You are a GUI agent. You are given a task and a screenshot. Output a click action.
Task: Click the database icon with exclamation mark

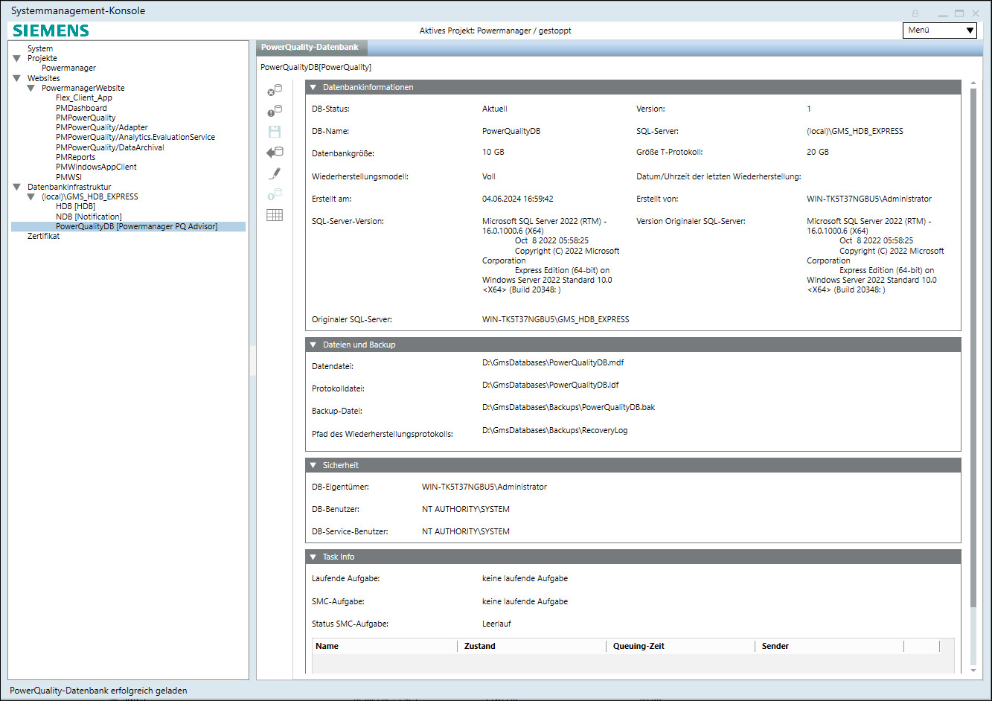coord(275,111)
